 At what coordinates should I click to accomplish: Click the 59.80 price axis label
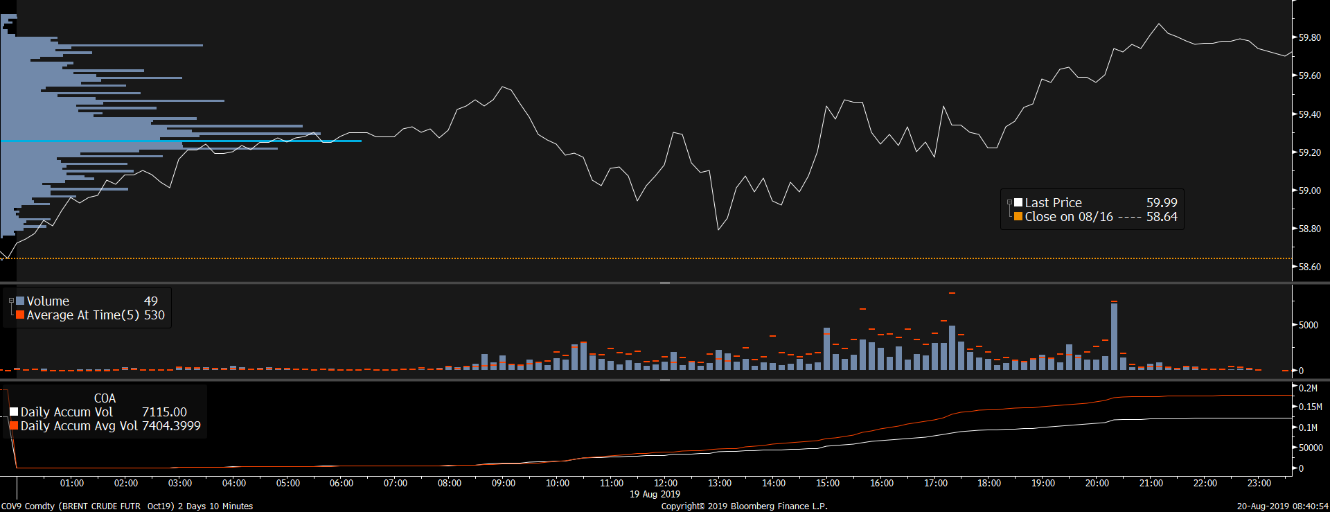coord(1309,37)
